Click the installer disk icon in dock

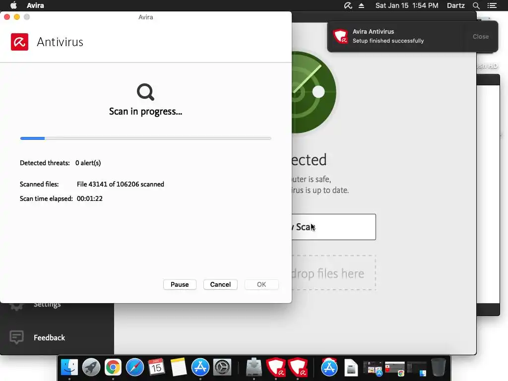coord(254,368)
